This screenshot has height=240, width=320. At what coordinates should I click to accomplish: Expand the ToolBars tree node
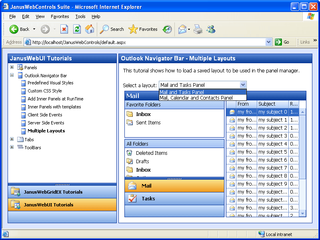click(x=12, y=147)
